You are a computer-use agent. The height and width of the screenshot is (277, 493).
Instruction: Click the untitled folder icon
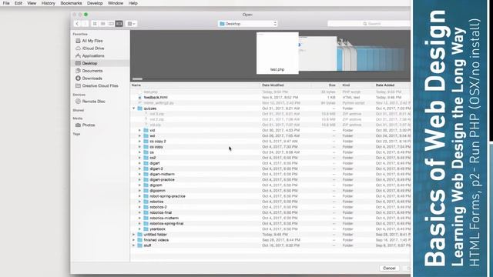pos(140,235)
